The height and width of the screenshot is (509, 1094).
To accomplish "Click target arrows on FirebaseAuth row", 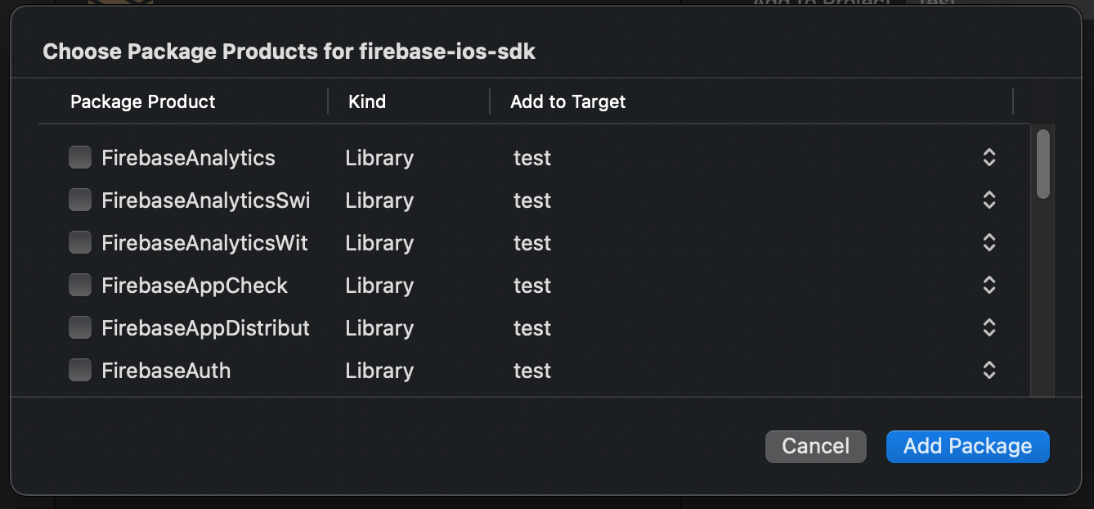I will click(x=989, y=371).
